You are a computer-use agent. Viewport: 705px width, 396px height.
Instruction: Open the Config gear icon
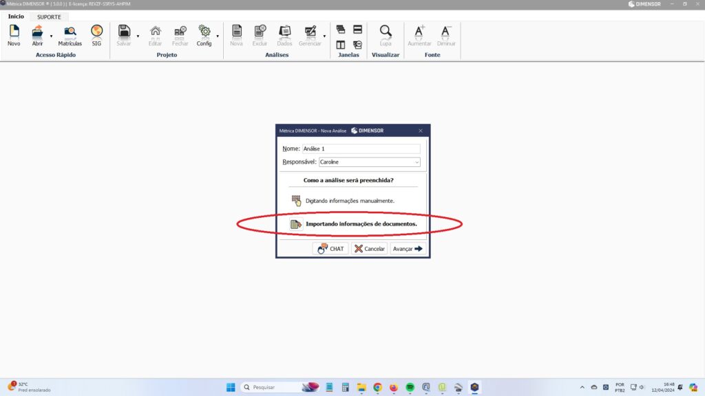click(x=204, y=36)
